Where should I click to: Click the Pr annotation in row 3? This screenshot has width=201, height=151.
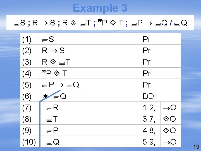(x=146, y=62)
